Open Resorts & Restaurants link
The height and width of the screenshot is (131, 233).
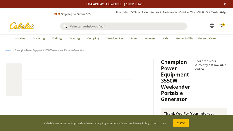coord(164,12)
